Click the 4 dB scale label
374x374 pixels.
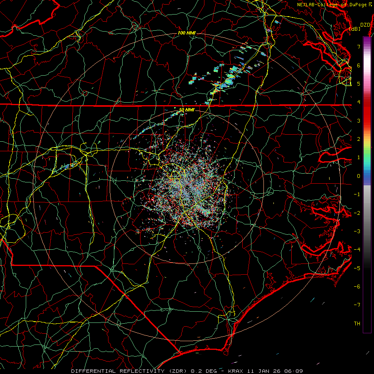click(x=359, y=102)
